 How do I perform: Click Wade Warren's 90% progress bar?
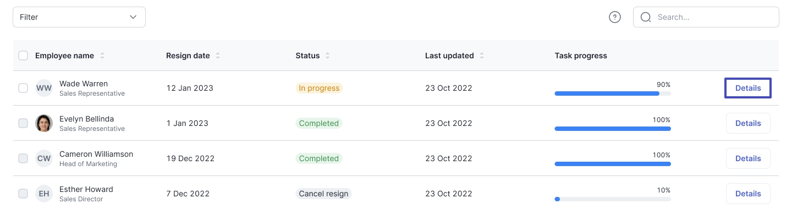[613, 94]
